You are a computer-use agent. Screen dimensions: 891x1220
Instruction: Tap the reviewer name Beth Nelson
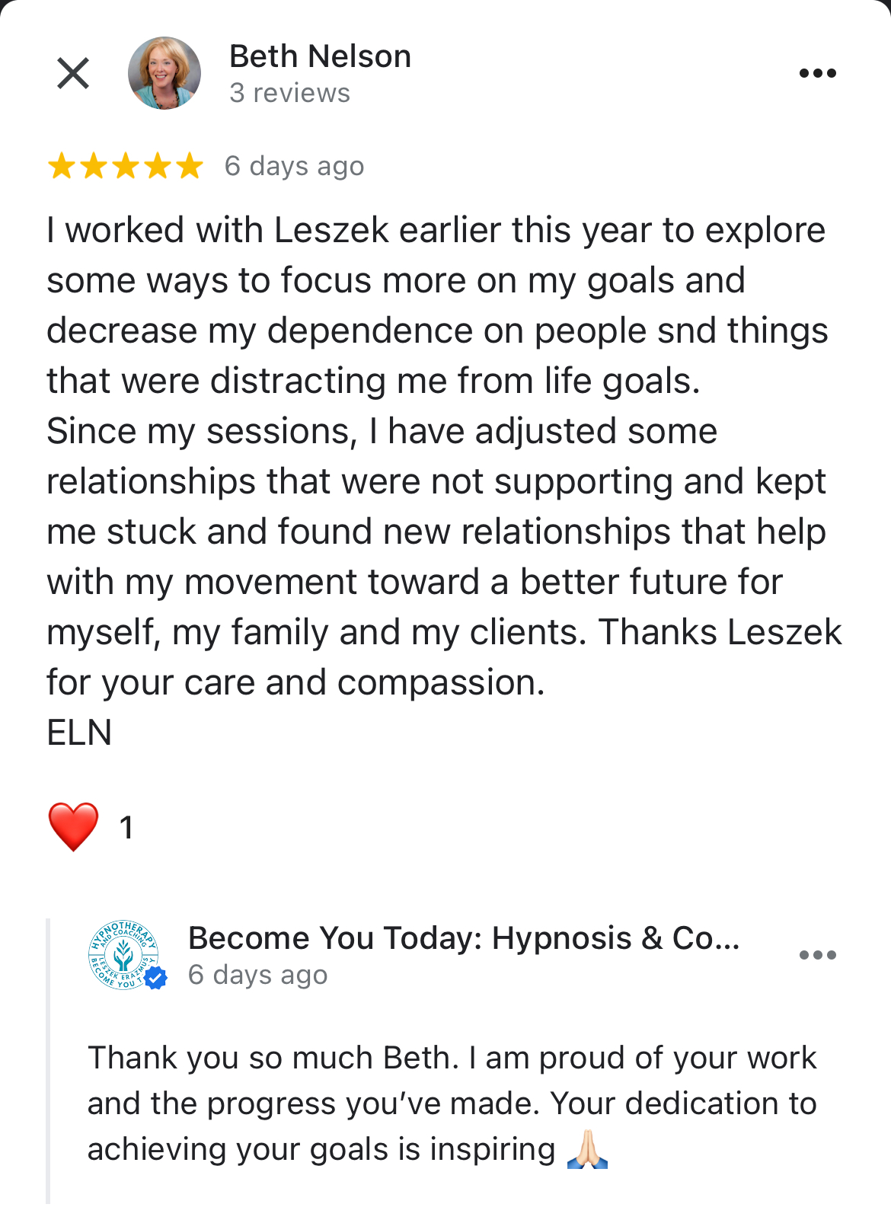point(320,56)
